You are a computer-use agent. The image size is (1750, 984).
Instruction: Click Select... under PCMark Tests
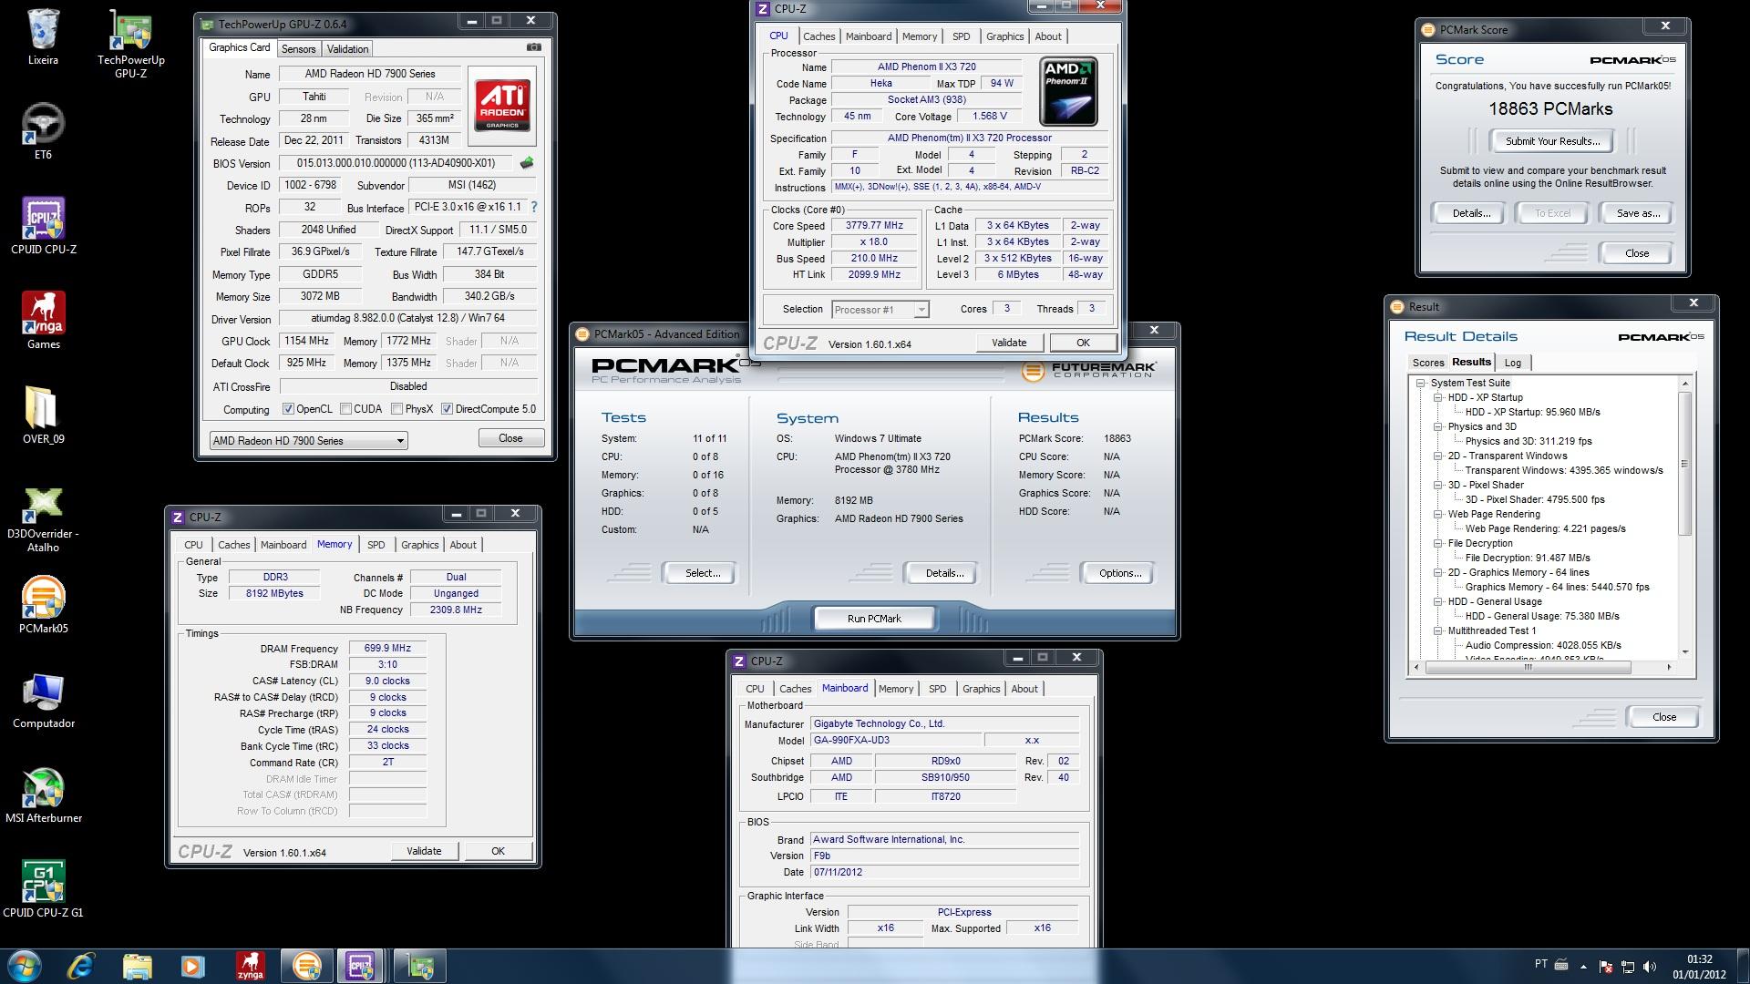(x=702, y=573)
